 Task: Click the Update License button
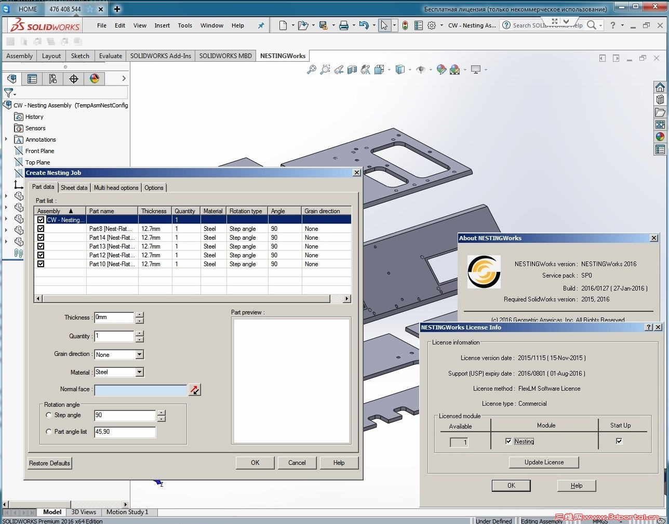coord(544,462)
